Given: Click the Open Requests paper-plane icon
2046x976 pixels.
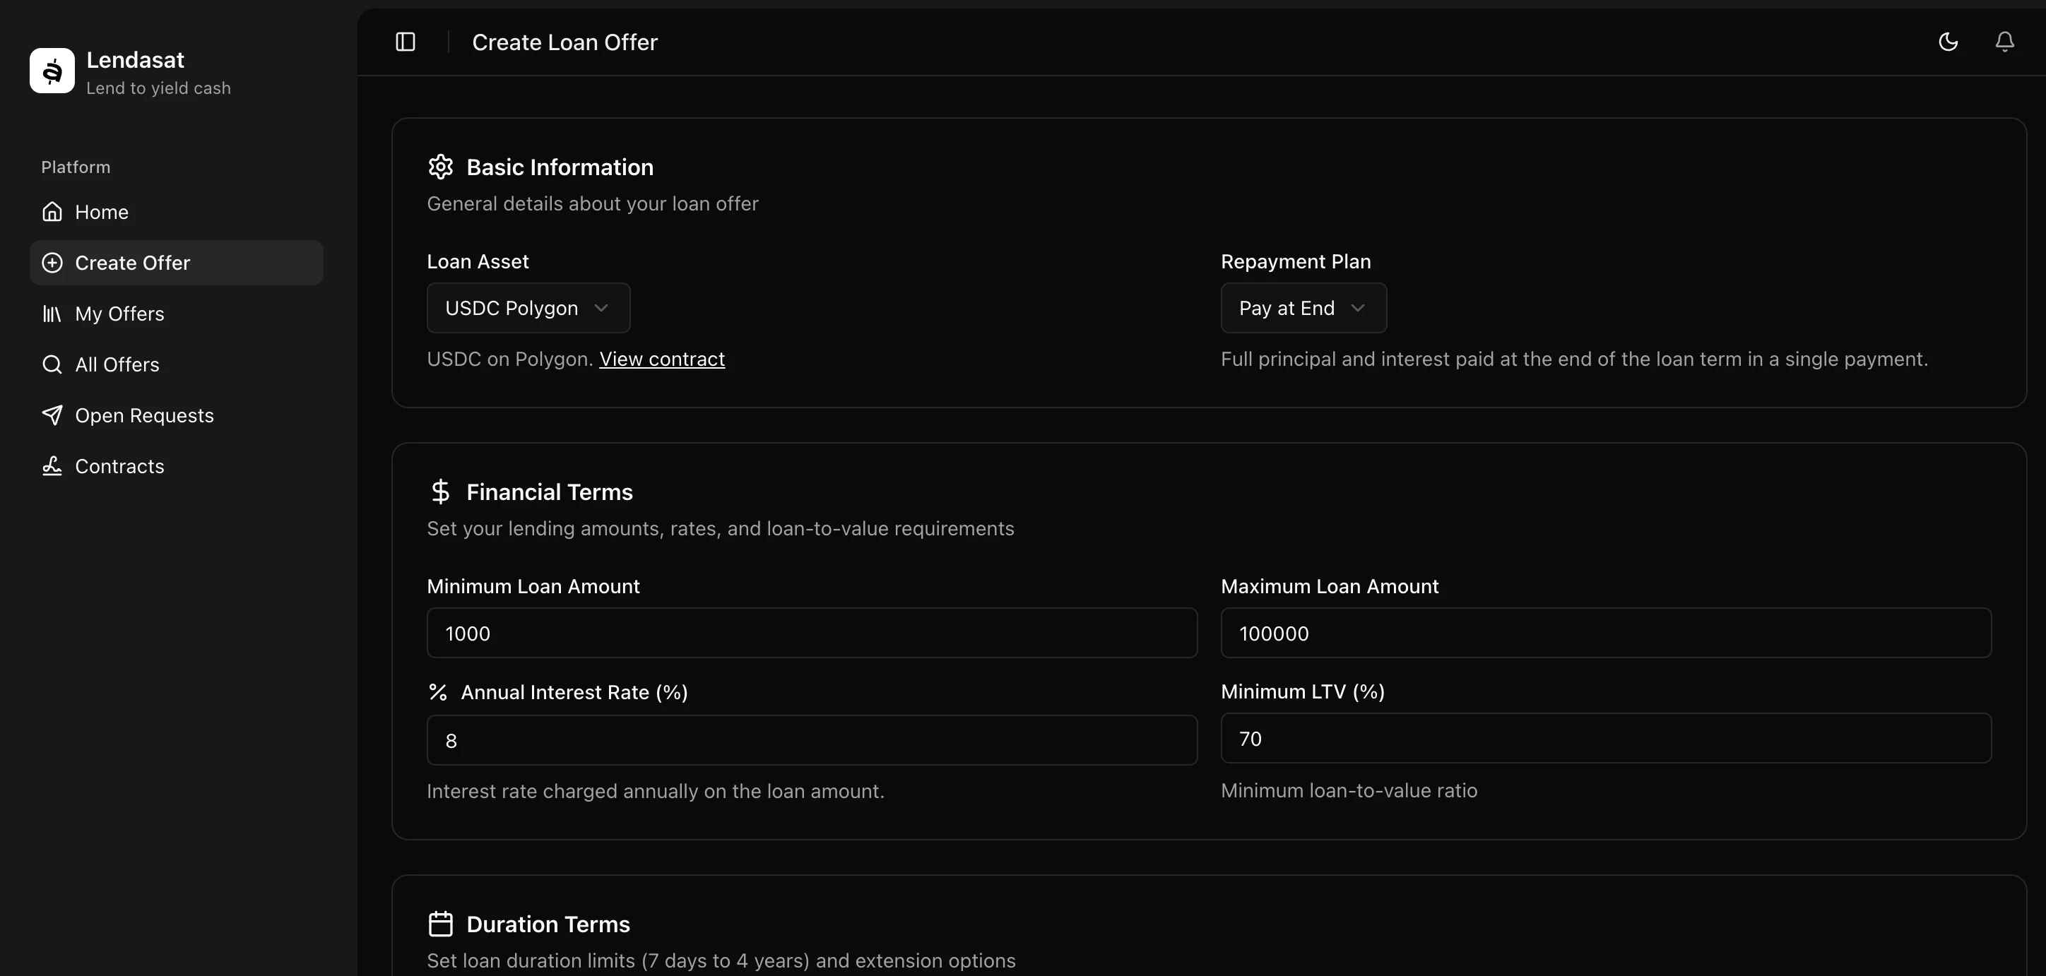Looking at the screenshot, I should coord(52,415).
